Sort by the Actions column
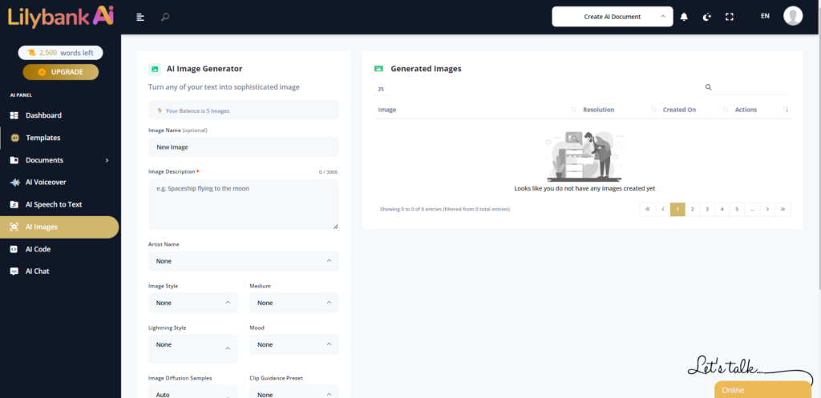Viewport: 821px width, 398px height. click(762, 110)
